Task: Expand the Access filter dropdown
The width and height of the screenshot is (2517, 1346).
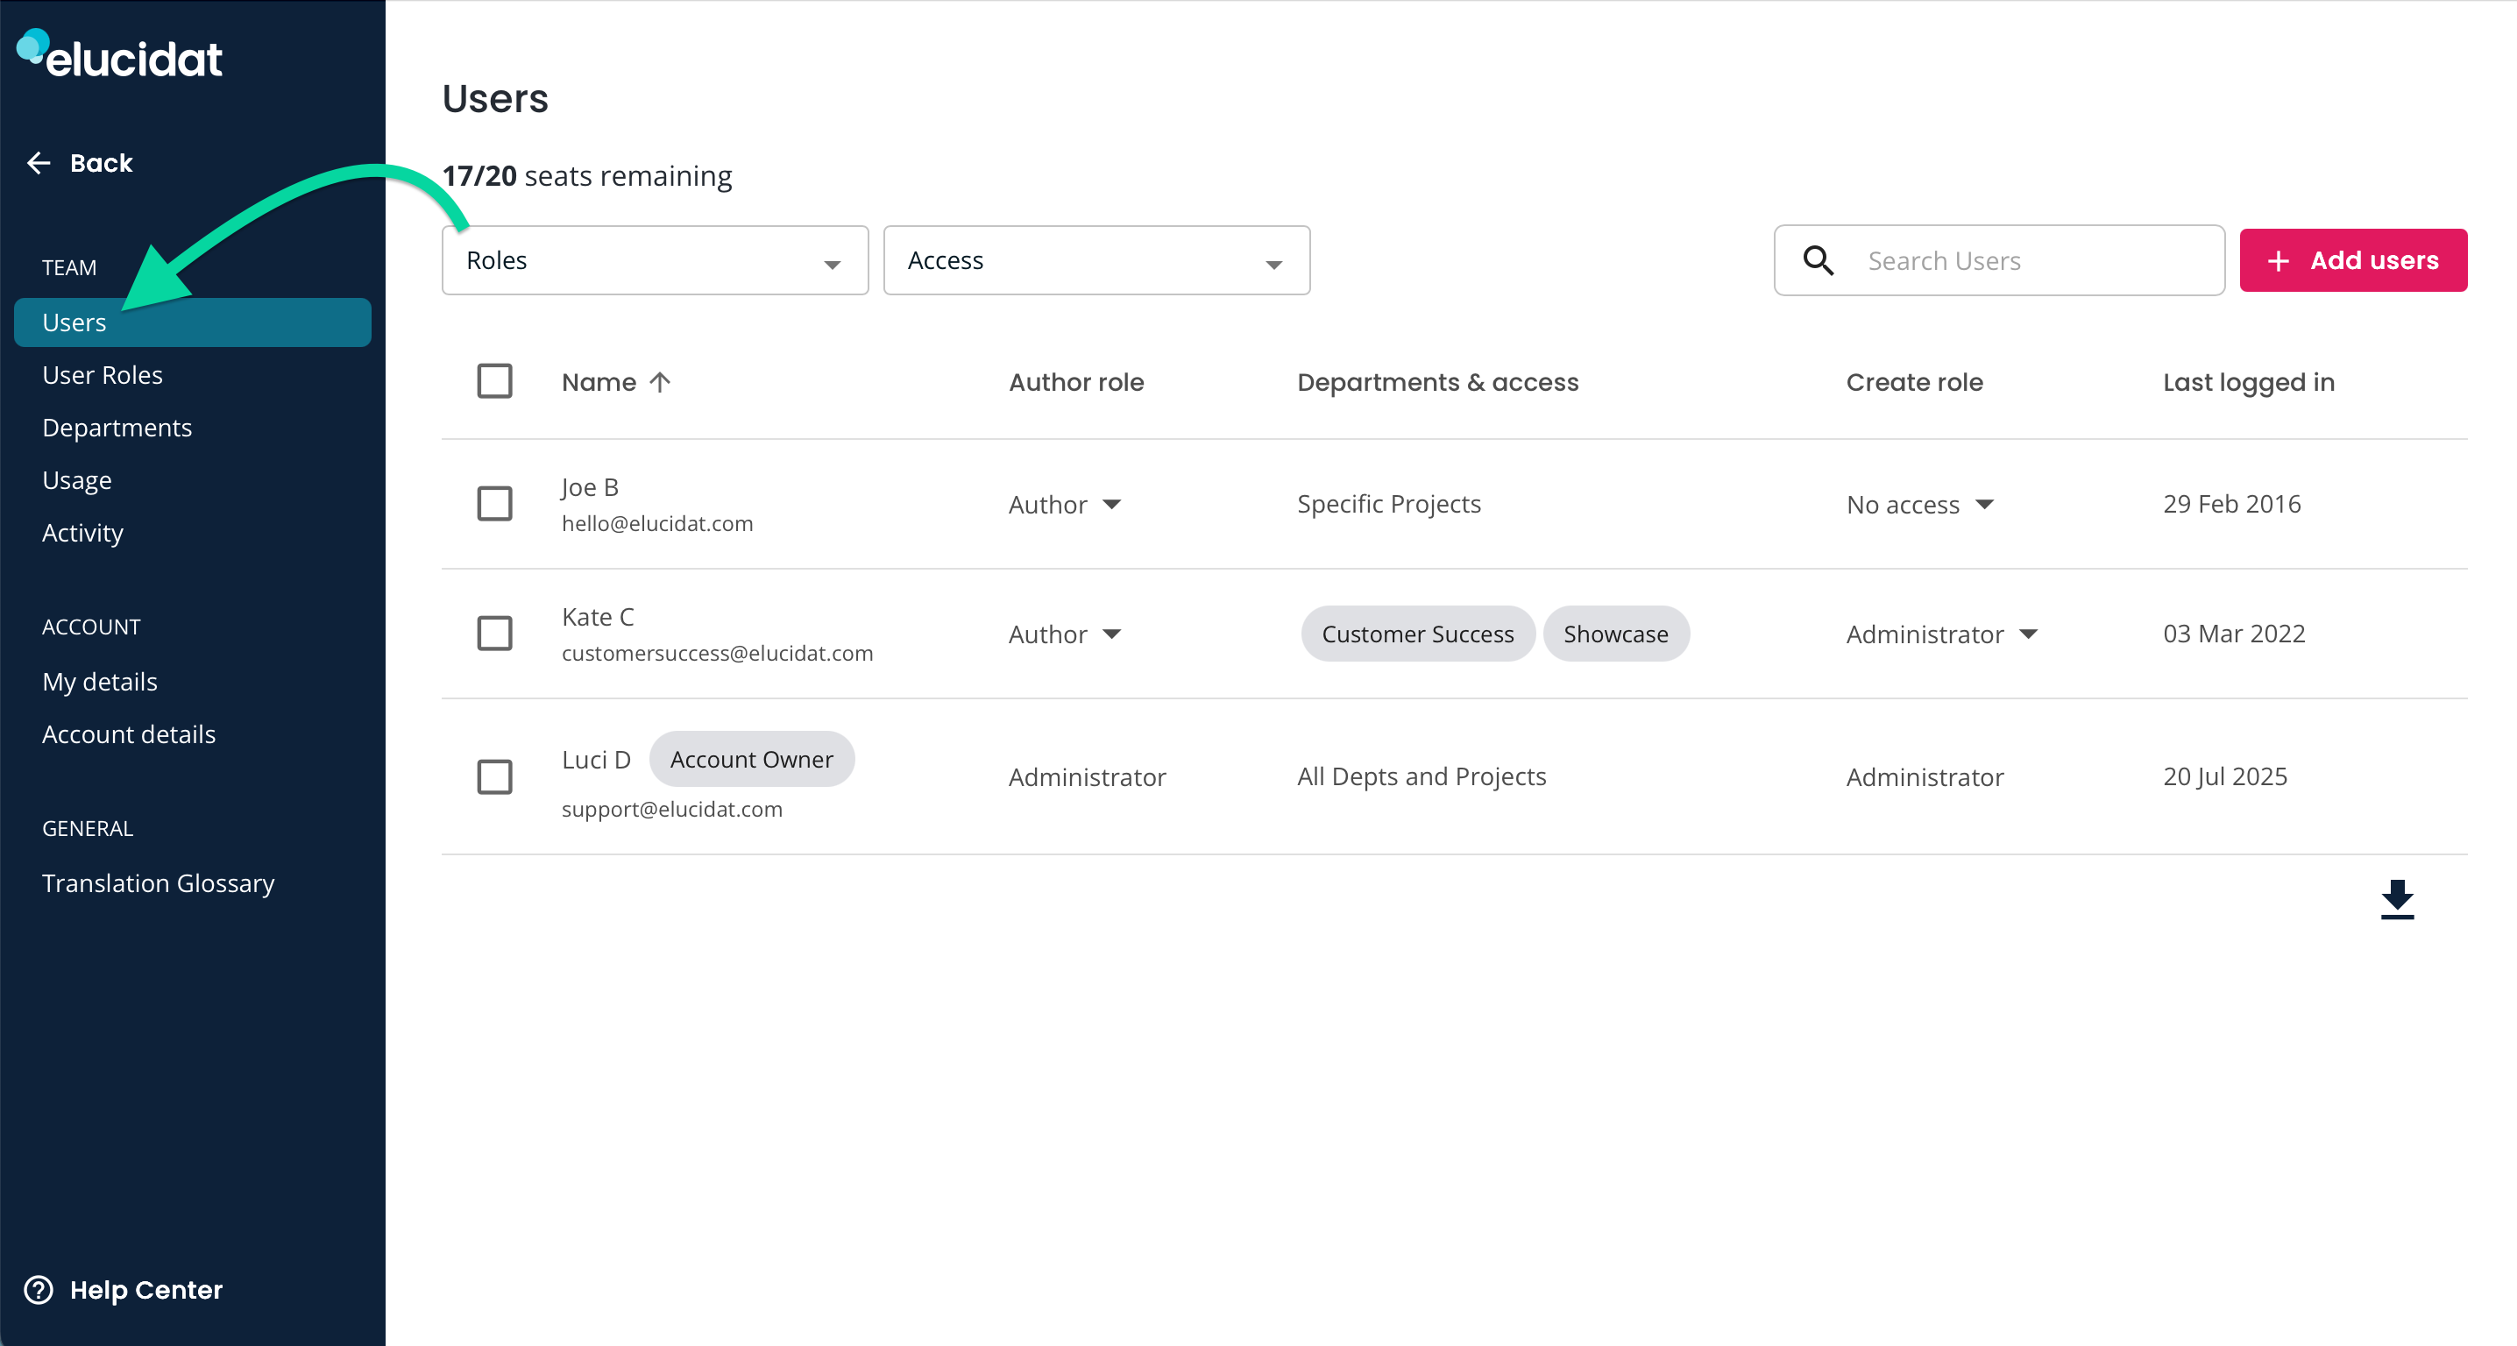Action: (x=1095, y=261)
